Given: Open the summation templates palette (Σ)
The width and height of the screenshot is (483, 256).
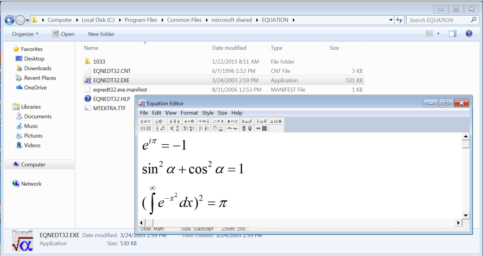Looking at the screenshot, I should coord(189,129).
